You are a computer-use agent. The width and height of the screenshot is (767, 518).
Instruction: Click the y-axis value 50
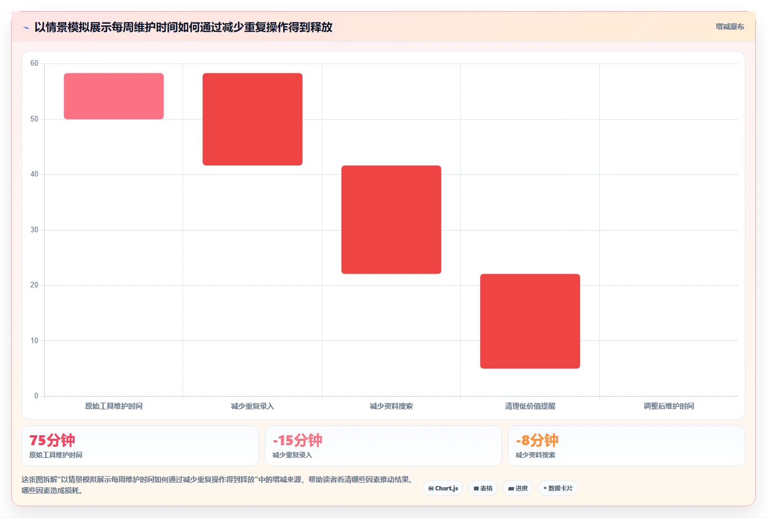(x=34, y=119)
